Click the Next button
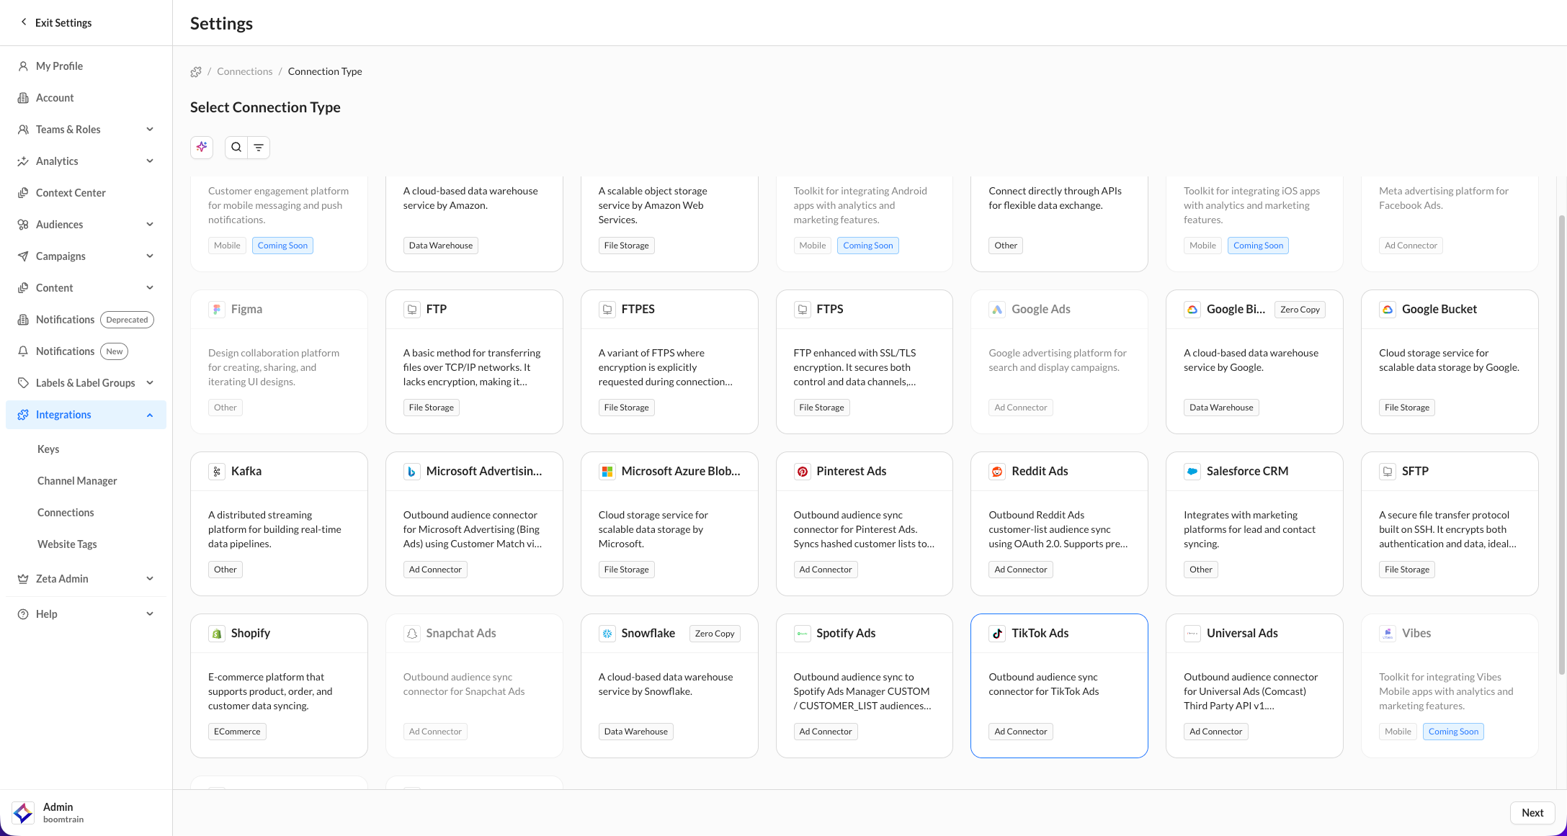 tap(1532, 813)
